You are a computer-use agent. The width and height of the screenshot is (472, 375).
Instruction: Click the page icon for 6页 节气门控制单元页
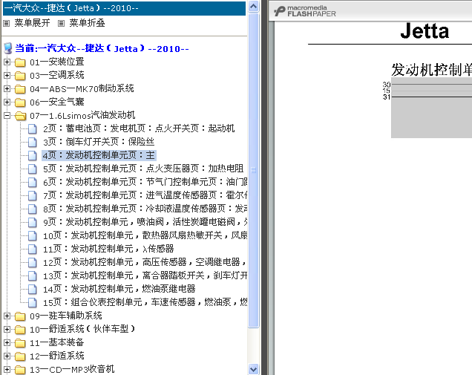click(33, 182)
